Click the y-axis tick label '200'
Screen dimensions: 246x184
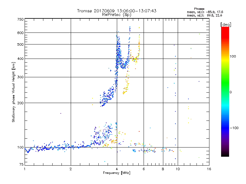[21, 103]
